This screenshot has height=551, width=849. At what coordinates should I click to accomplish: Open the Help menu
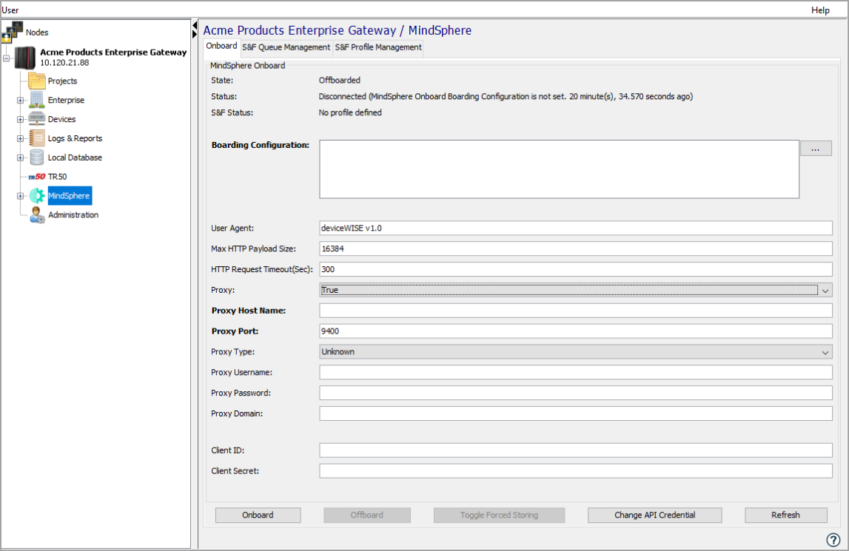820,10
